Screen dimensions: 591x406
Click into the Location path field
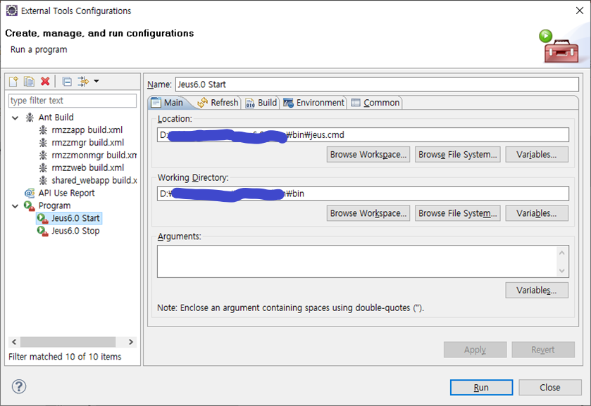click(363, 135)
